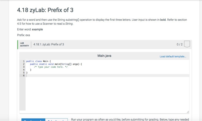Click line number 1 in gutter
The image size is (202, 121).
(x=24, y=61)
